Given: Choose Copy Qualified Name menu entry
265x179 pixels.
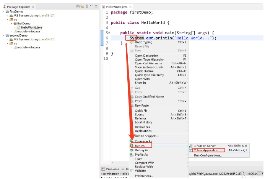Looking at the screenshot, I should tap(159, 97).
